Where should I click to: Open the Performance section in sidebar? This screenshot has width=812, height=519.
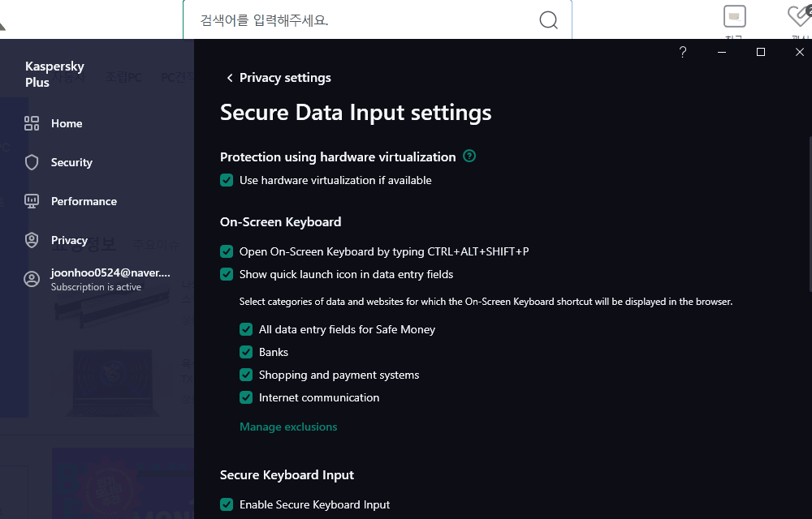click(84, 201)
